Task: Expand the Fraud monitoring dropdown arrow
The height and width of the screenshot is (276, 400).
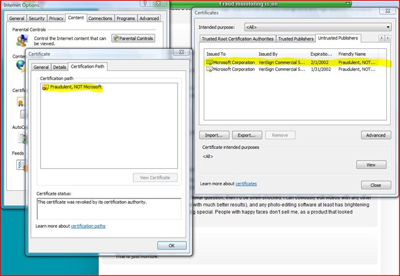Action: point(347,4)
